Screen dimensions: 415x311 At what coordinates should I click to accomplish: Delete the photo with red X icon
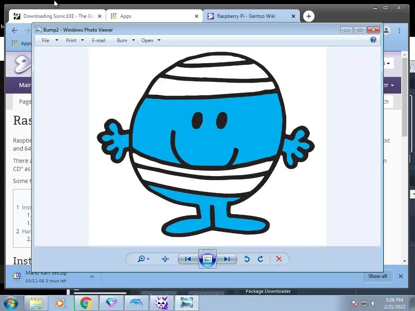pyautogui.click(x=279, y=259)
